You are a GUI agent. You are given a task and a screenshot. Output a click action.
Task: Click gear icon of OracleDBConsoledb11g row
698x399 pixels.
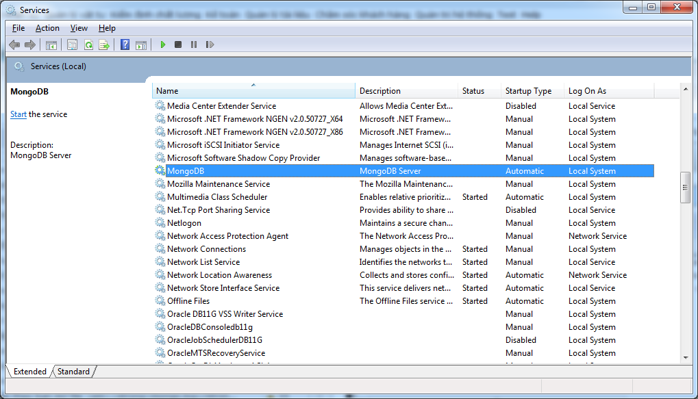click(160, 326)
